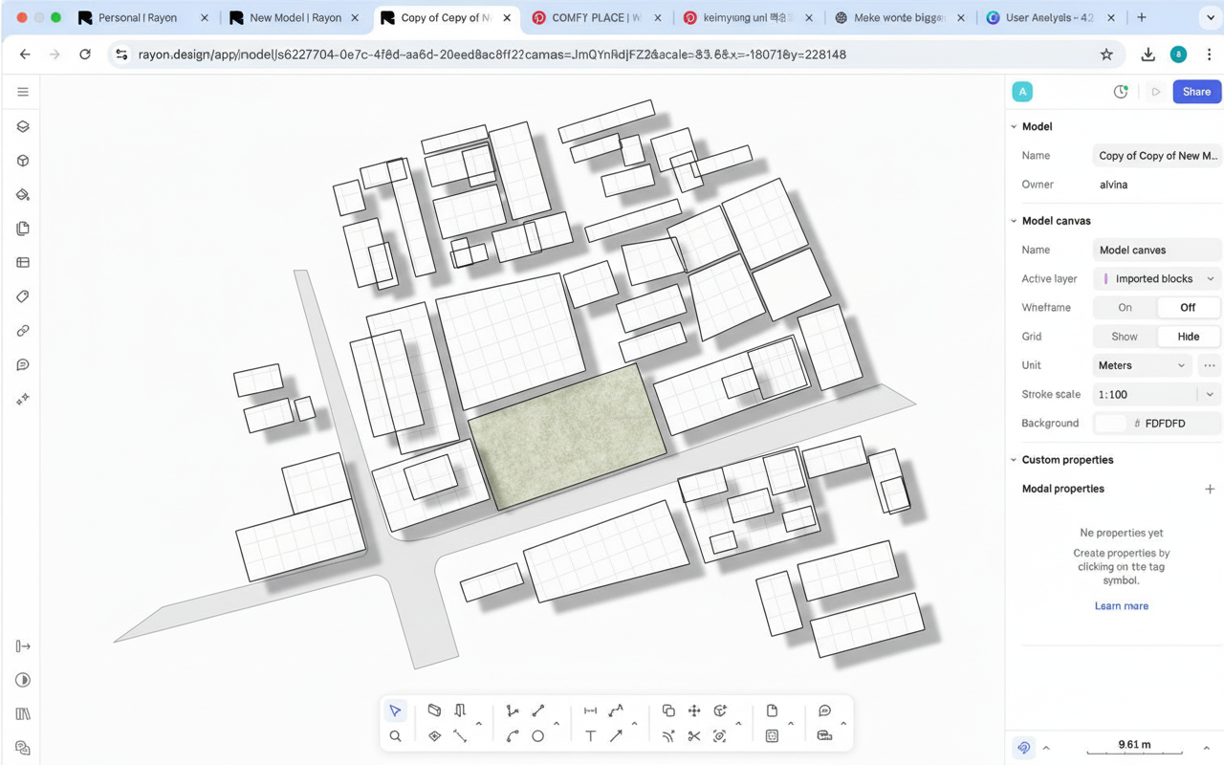Viewport: 1224px width, 765px height.
Task: Set Grid to Show
Action: click(x=1125, y=337)
